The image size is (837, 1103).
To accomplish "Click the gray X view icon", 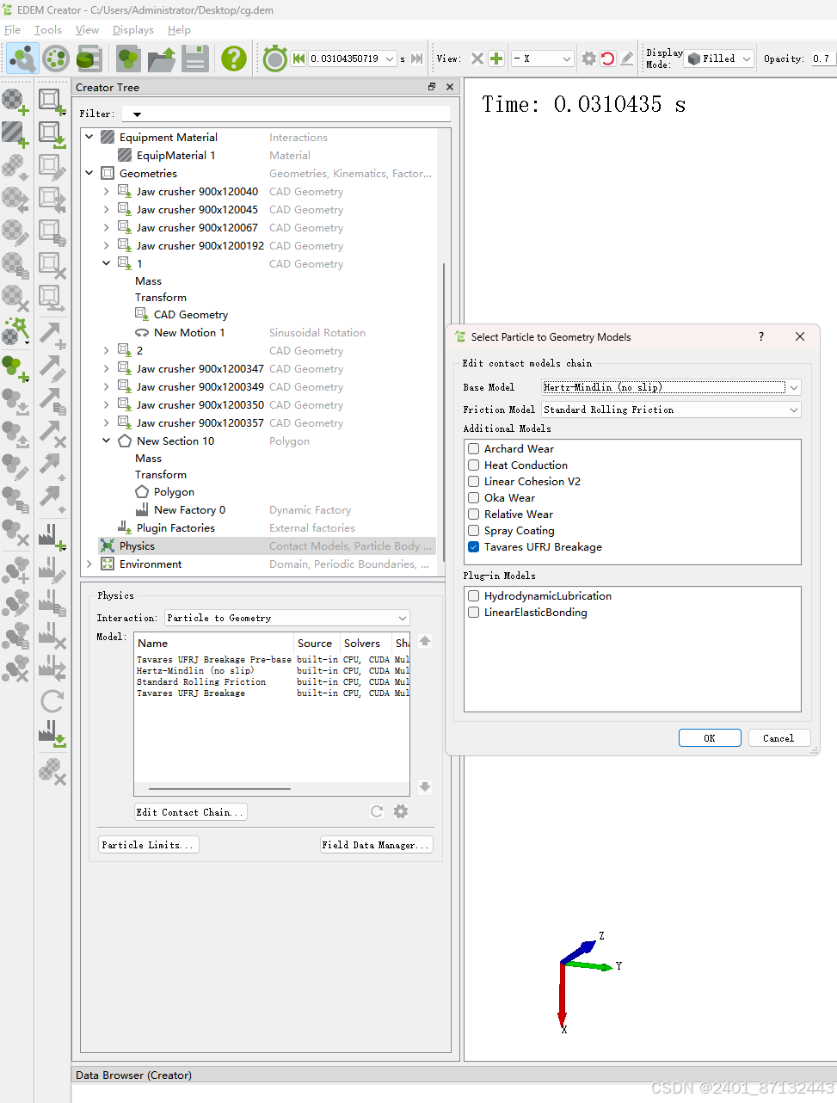I will [x=477, y=59].
